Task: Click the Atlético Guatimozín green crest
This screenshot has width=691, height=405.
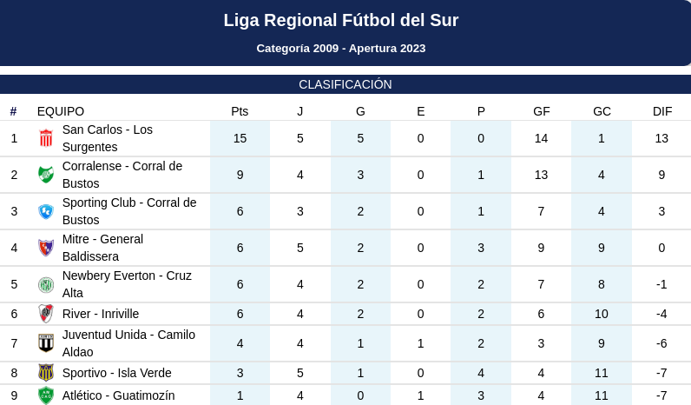Action: pos(46,395)
